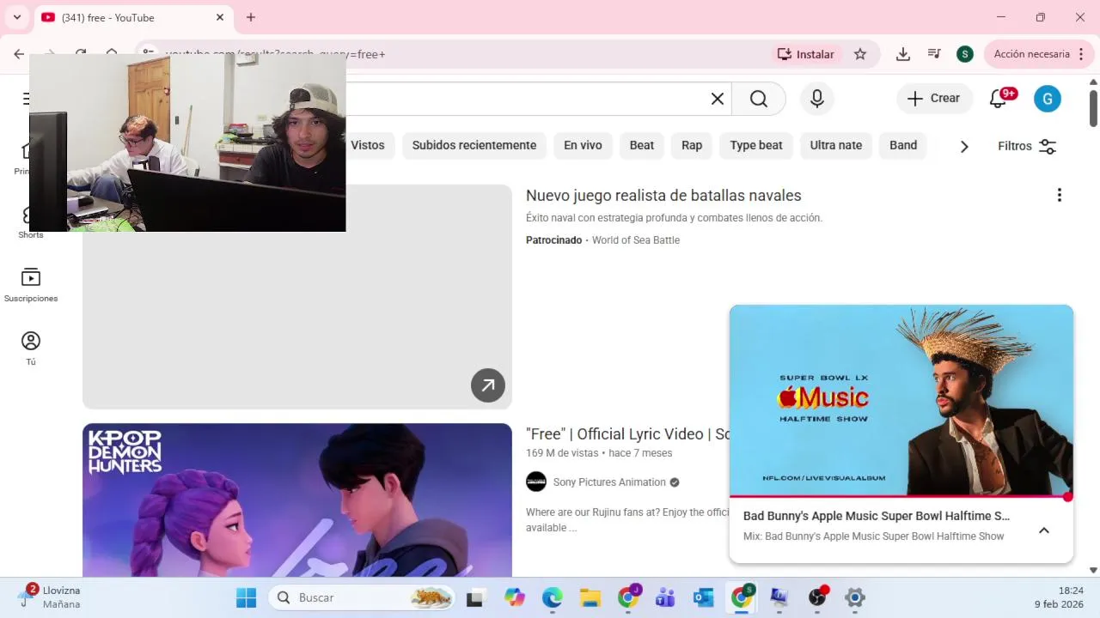Click Sony Pictures Animation channel avatar

[x=536, y=482]
